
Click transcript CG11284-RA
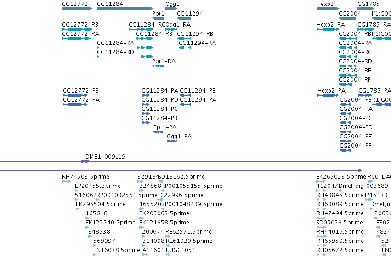click(125, 48)
